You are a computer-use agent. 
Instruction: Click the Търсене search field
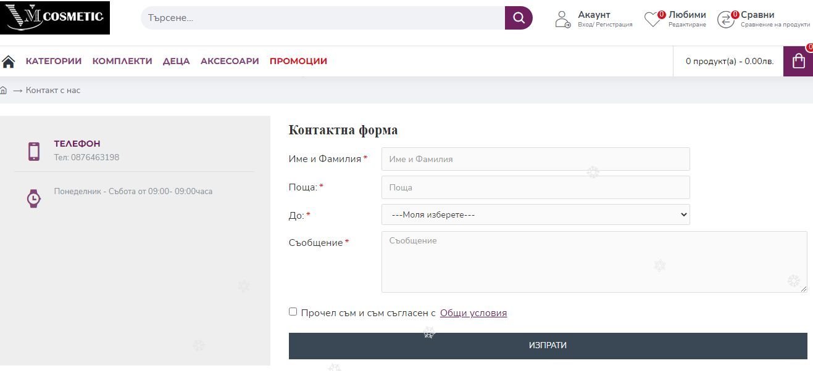[322, 18]
